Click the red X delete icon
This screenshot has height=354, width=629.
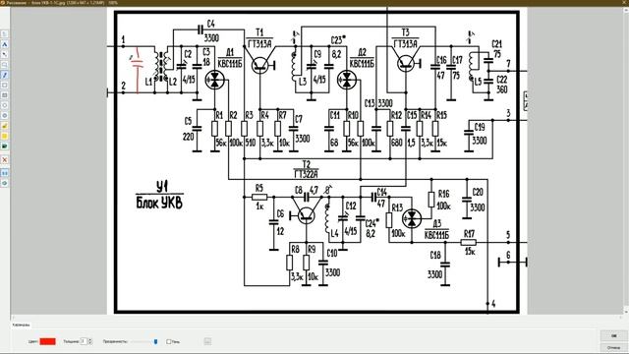click(x=4, y=159)
